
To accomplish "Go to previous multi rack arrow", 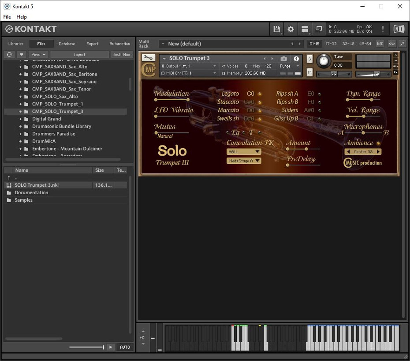I will click(292, 44).
